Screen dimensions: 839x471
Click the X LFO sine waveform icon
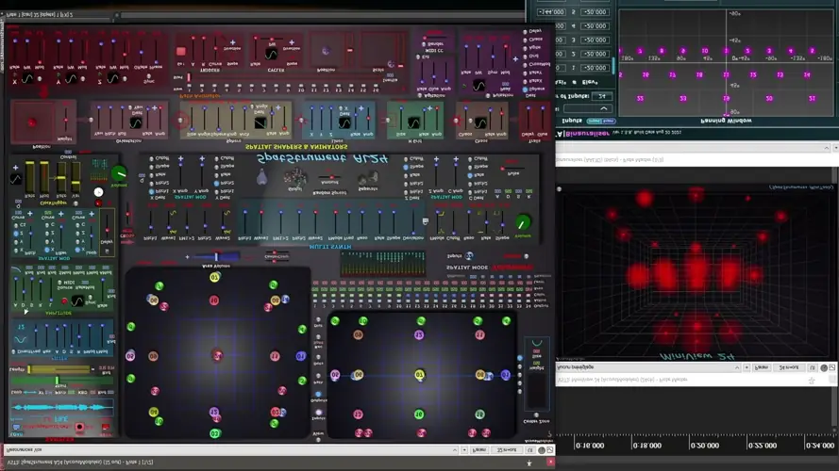click(27, 79)
